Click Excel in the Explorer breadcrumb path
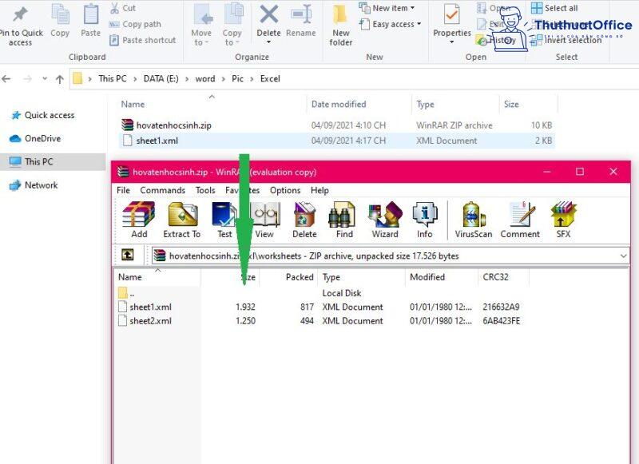The width and height of the screenshot is (639, 464). [x=270, y=79]
